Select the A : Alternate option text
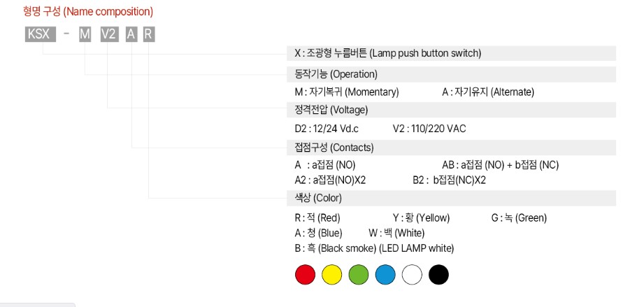 pyautogui.click(x=488, y=92)
